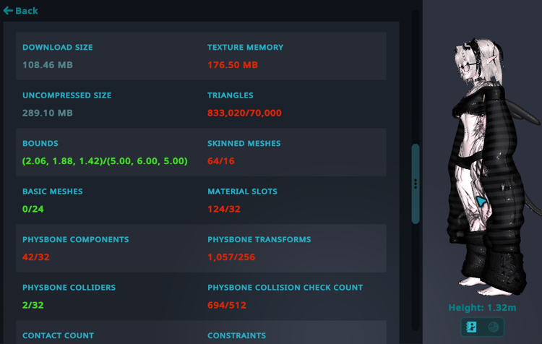542x344 pixels.
Task: Switch to the face expression preview icon
Action: coord(494,327)
